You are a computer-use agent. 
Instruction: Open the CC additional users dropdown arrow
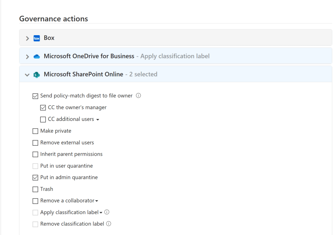[98, 120]
